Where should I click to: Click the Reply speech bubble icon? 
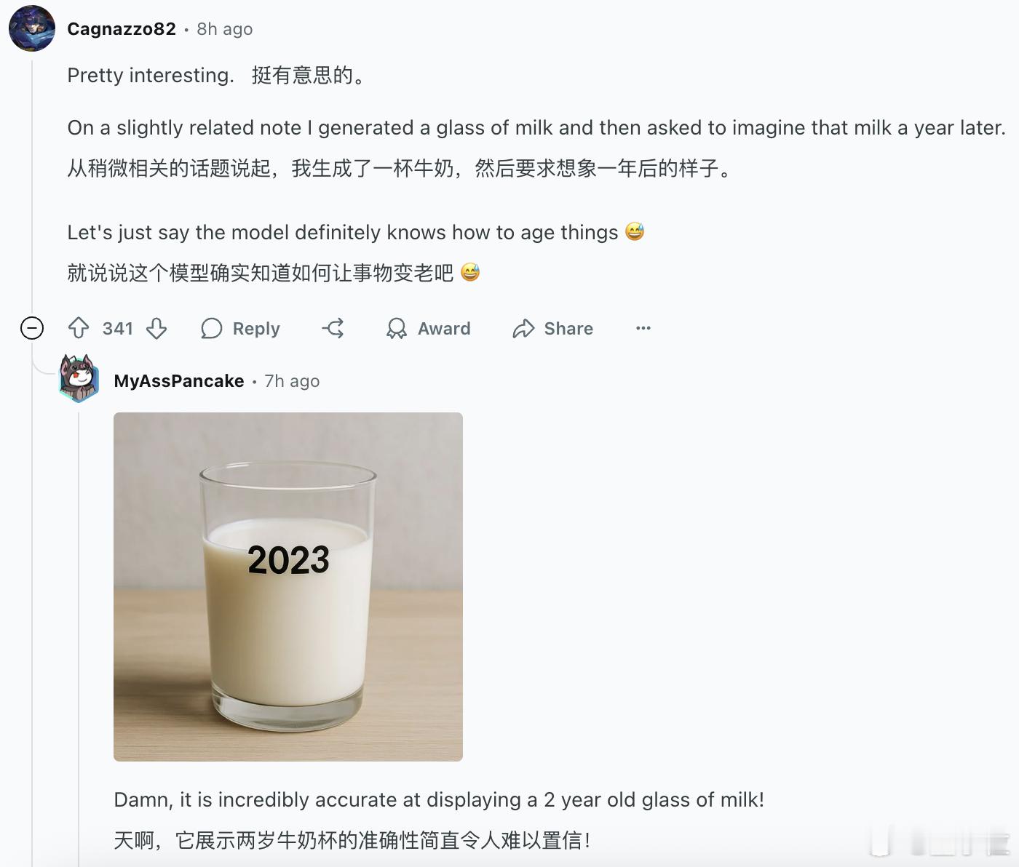pos(211,329)
